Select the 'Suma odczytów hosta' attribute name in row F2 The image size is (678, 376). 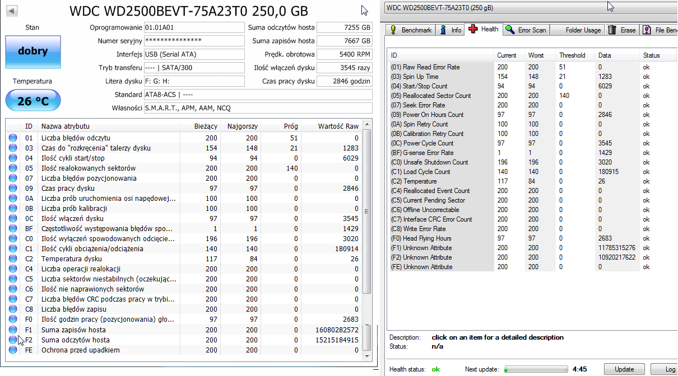[76, 340]
